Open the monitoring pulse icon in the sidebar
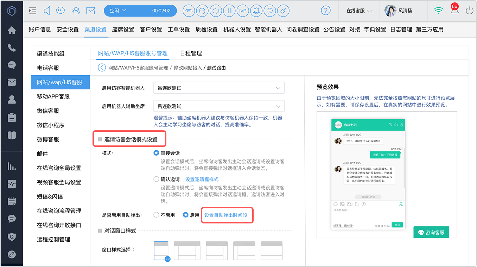The image size is (477, 267). point(12,184)
